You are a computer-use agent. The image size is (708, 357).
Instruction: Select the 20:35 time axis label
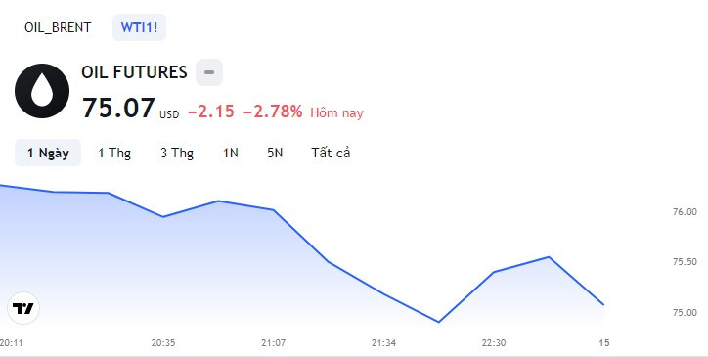(163, 343)
